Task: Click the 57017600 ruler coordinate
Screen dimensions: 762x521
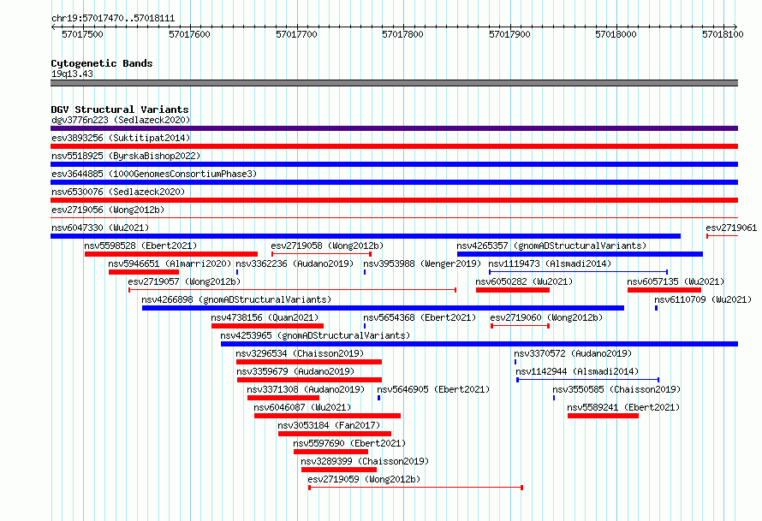Action: click(189, 34)
